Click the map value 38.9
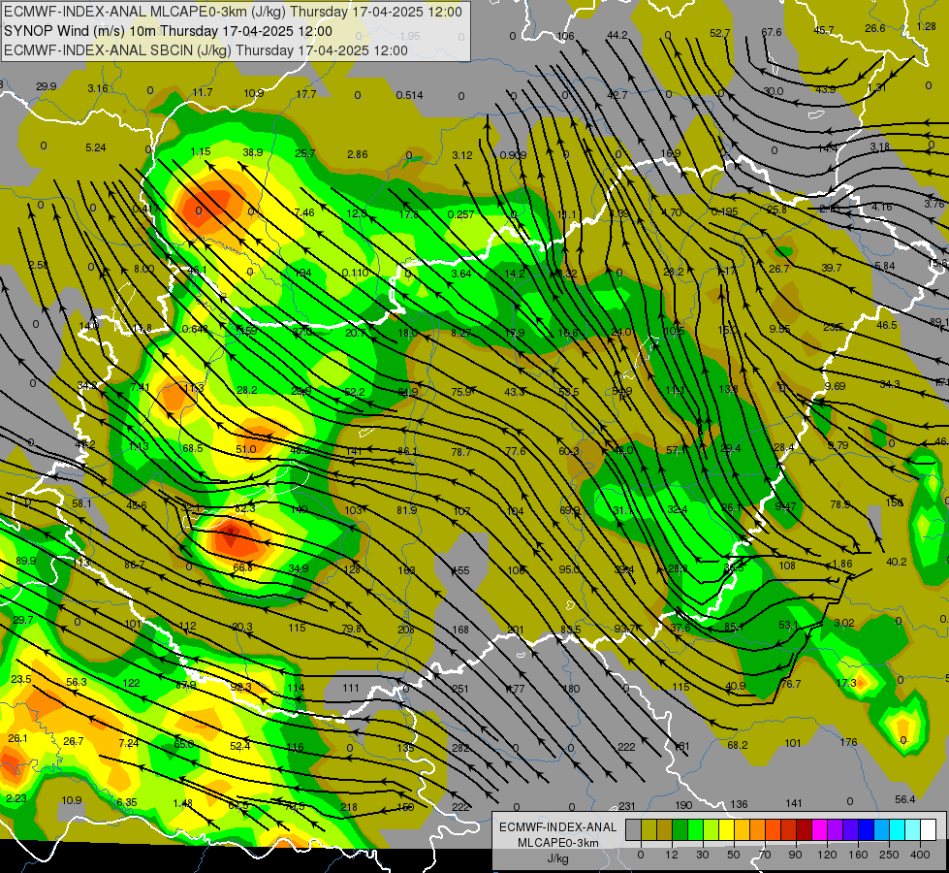Image resolution: width=949 pixels, height=873 pixels. pyautogui.click(x=253, y=152)
